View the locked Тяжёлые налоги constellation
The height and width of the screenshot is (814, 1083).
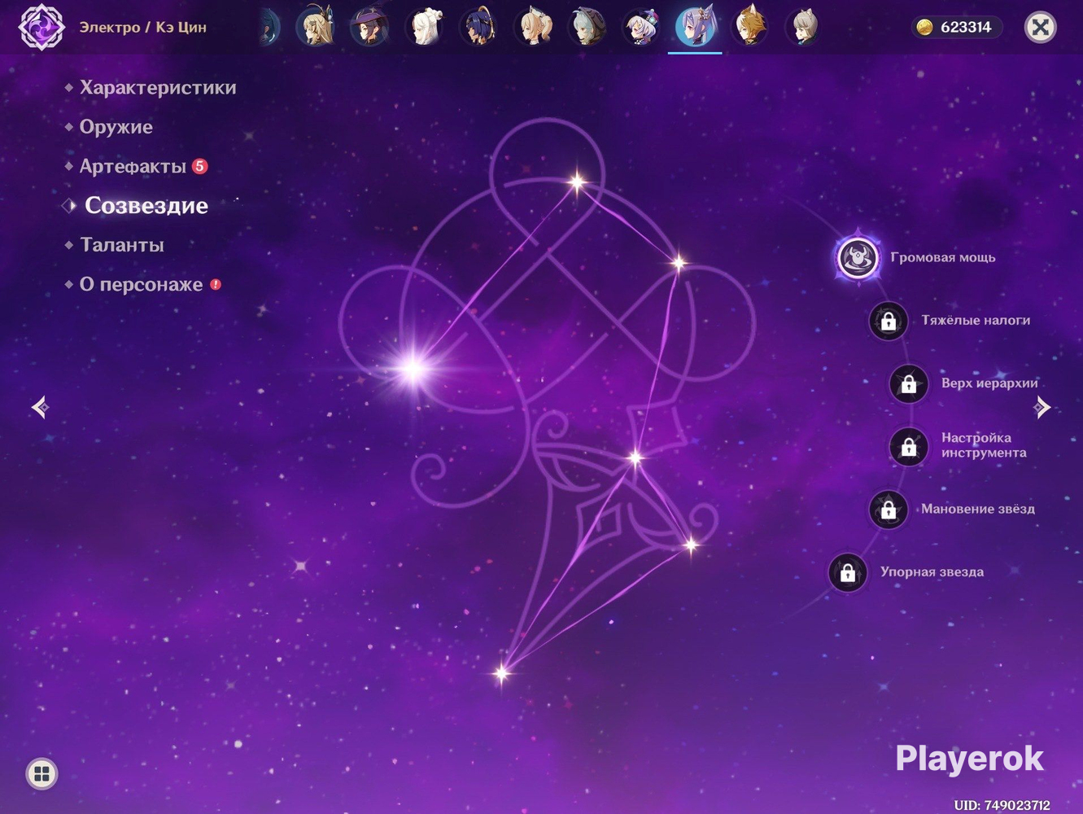click(889, 321)
